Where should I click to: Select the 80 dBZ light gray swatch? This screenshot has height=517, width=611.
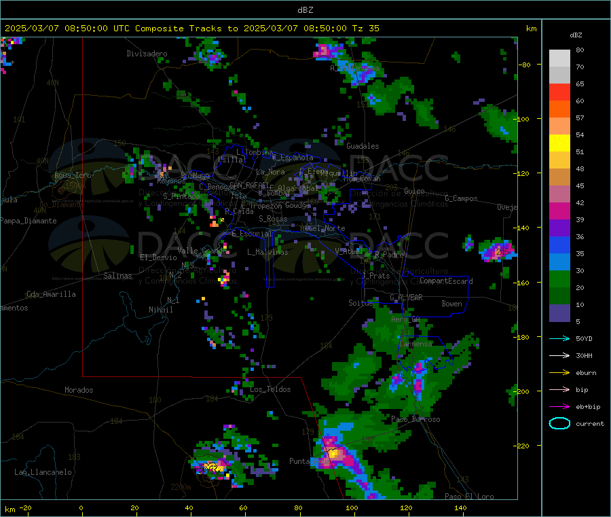(559, 58)
